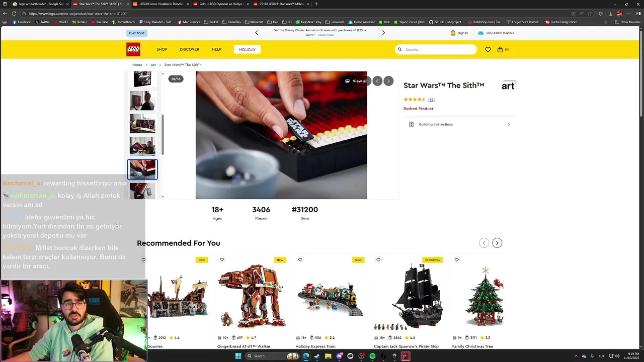
Task: Click the Building Instructions document icon
Action: [x=411, y=124]
